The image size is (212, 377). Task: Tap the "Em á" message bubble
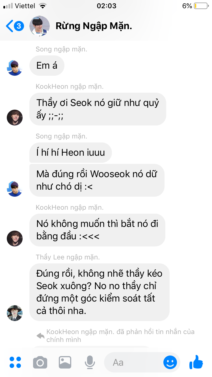pyautogui.click(x=47, y=66)
